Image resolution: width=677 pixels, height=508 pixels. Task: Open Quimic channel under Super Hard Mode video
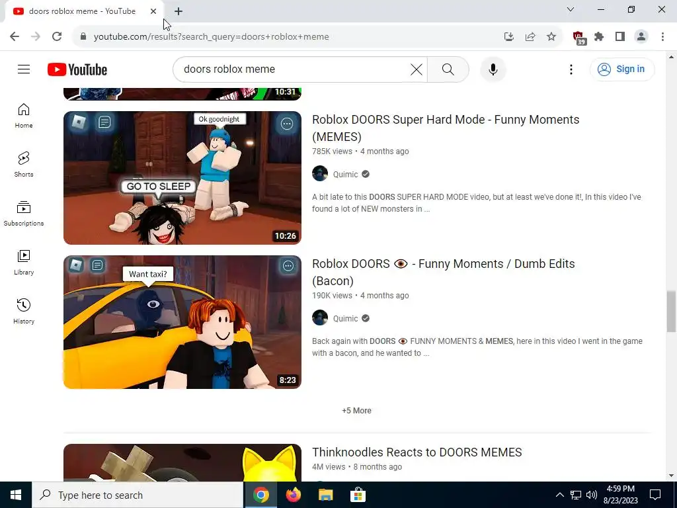(345, 175)
